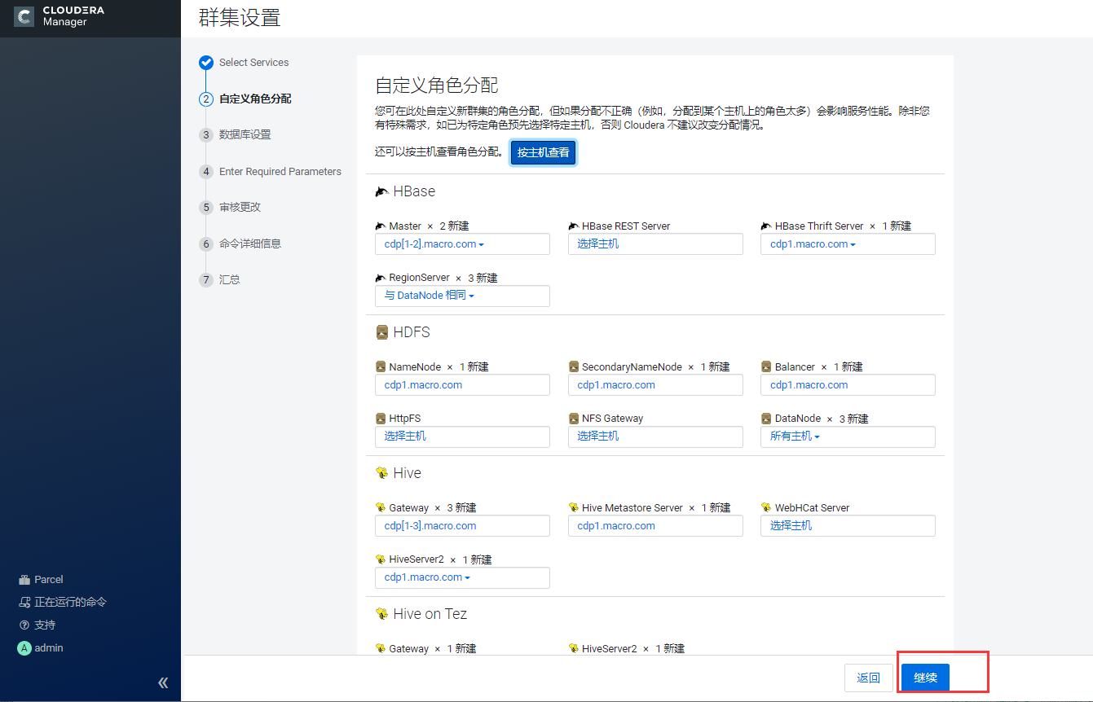
Task: Select host for HttpFS field
Action: (x=462, y=437)
